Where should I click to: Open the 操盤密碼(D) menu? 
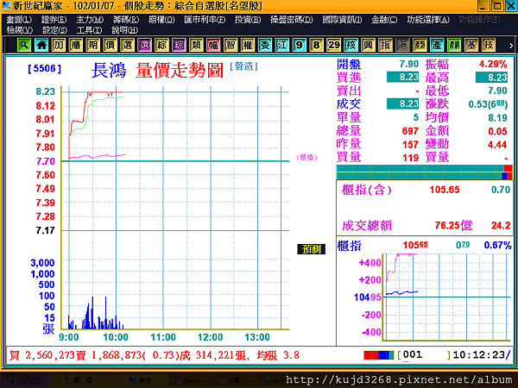click(x=292, y=20)
